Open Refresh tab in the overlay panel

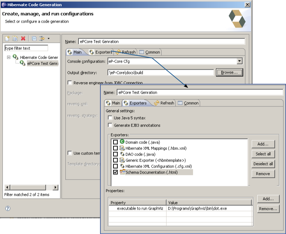164,103
